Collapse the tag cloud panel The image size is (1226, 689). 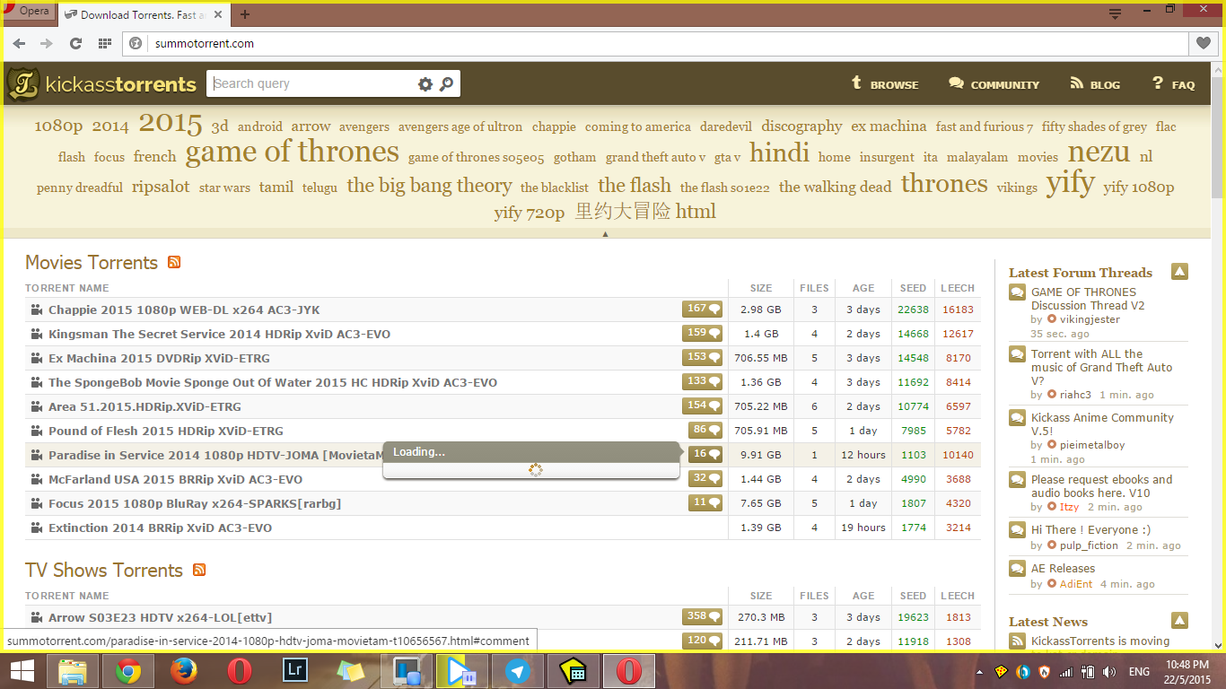coord(605,234)
